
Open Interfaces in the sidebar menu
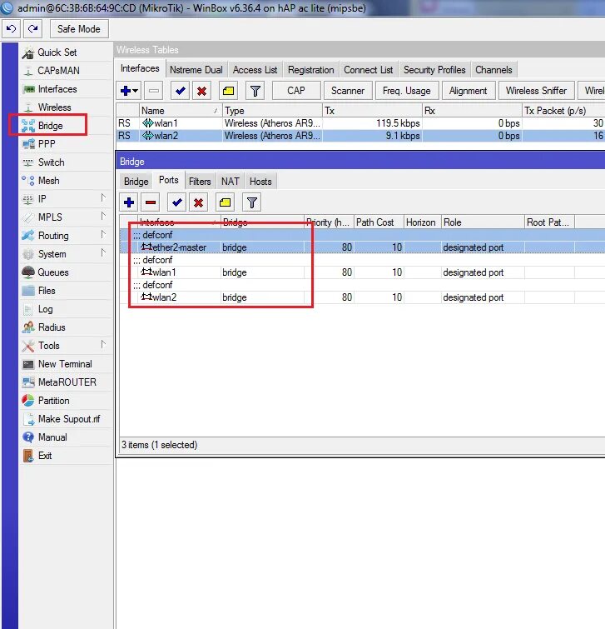pyautogui.click(x=57, y=89)
